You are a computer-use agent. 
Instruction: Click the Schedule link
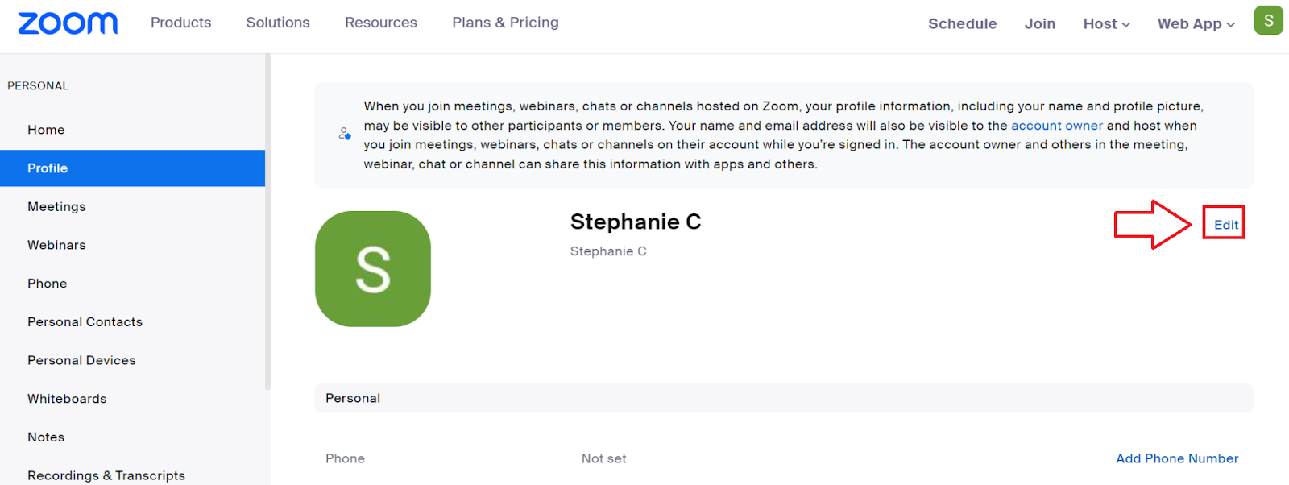[x=962, y=24]
